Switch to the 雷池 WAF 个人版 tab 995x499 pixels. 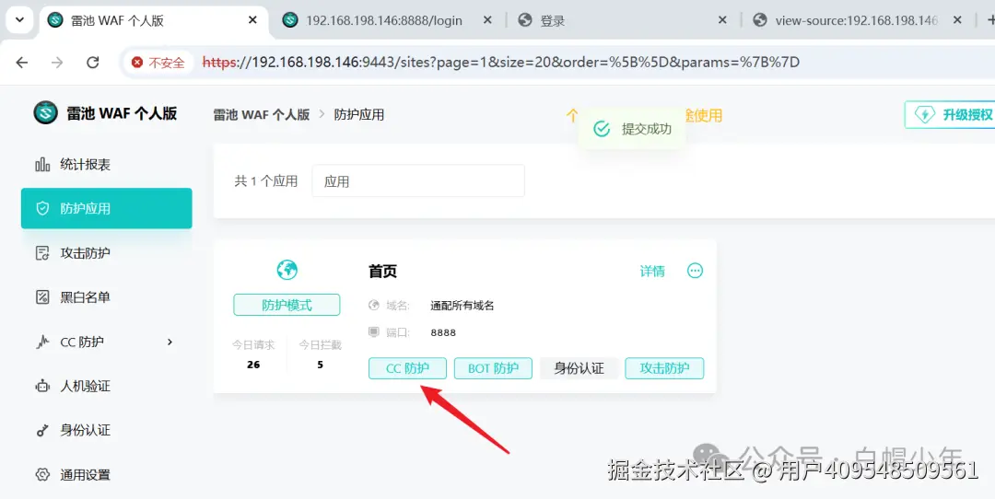tap(155, 20)
